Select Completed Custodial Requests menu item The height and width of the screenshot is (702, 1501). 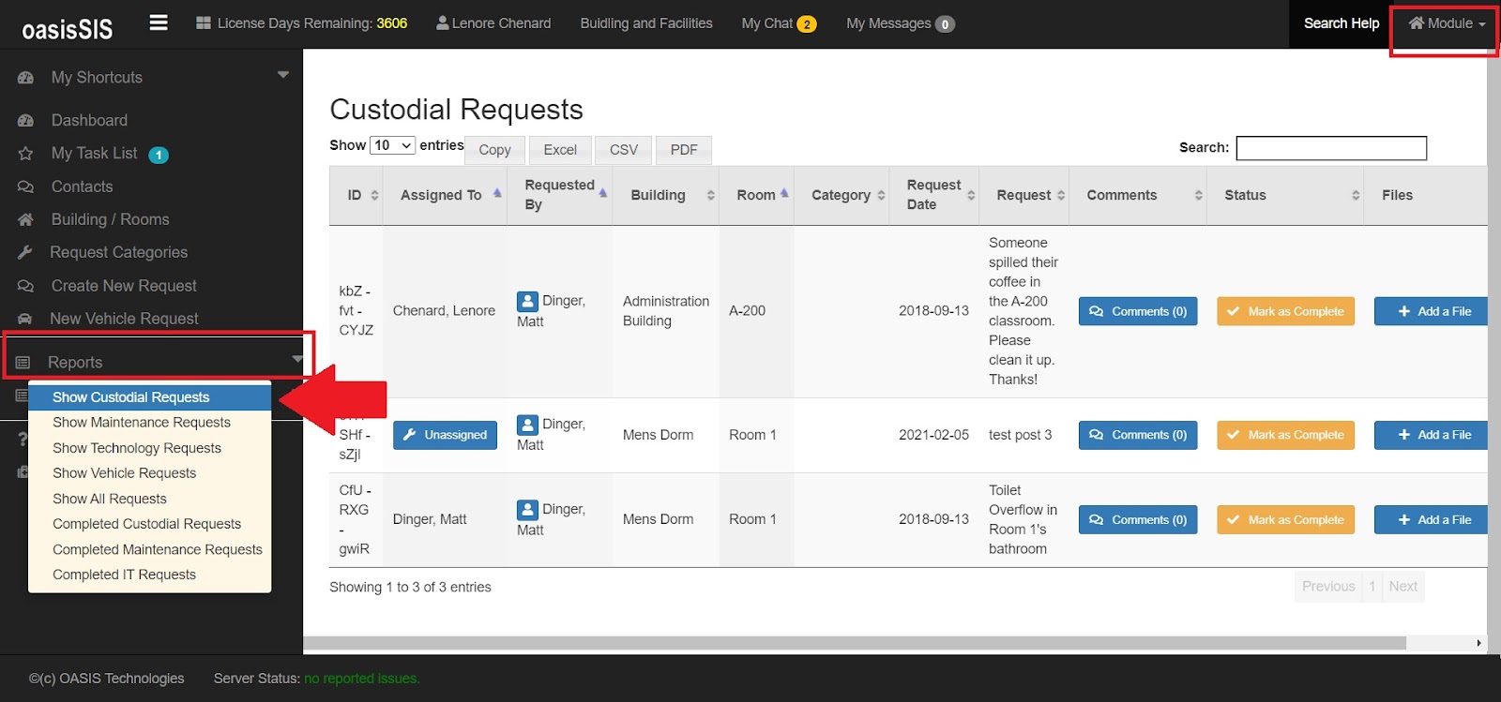coord(150,524)
